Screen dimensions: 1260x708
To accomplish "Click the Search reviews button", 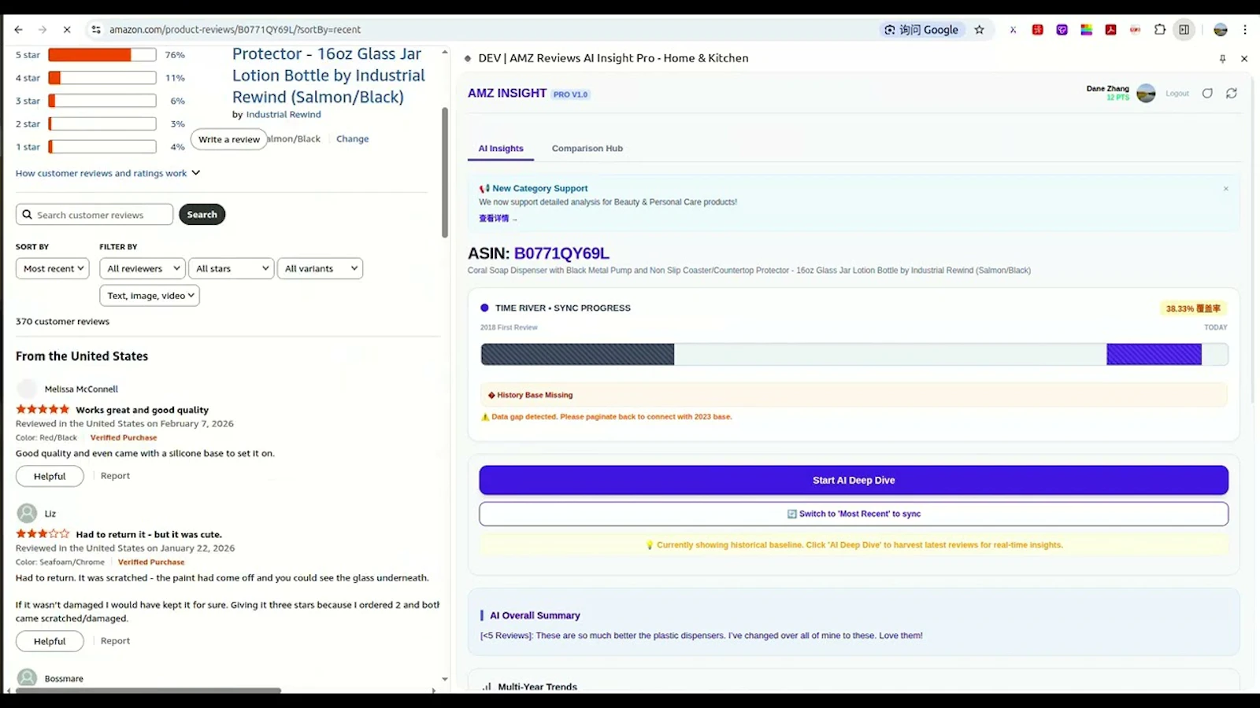I will click(202, 215).
